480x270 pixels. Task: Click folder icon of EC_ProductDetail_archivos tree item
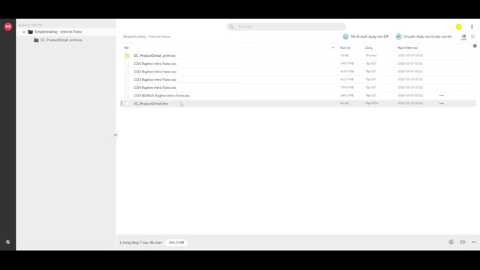point(36,40)
